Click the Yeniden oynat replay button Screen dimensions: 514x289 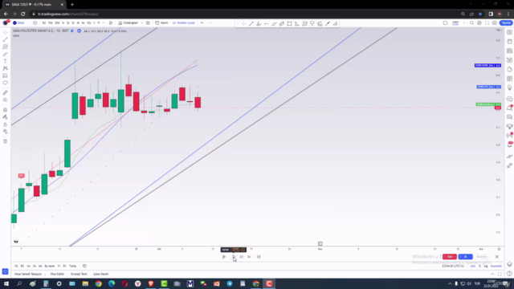point(184,23)
